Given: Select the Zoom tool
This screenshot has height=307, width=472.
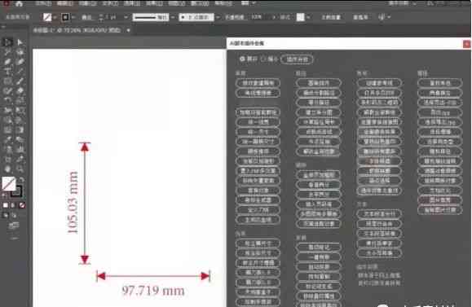Looking at the screenshot, I should click(20, 169).
